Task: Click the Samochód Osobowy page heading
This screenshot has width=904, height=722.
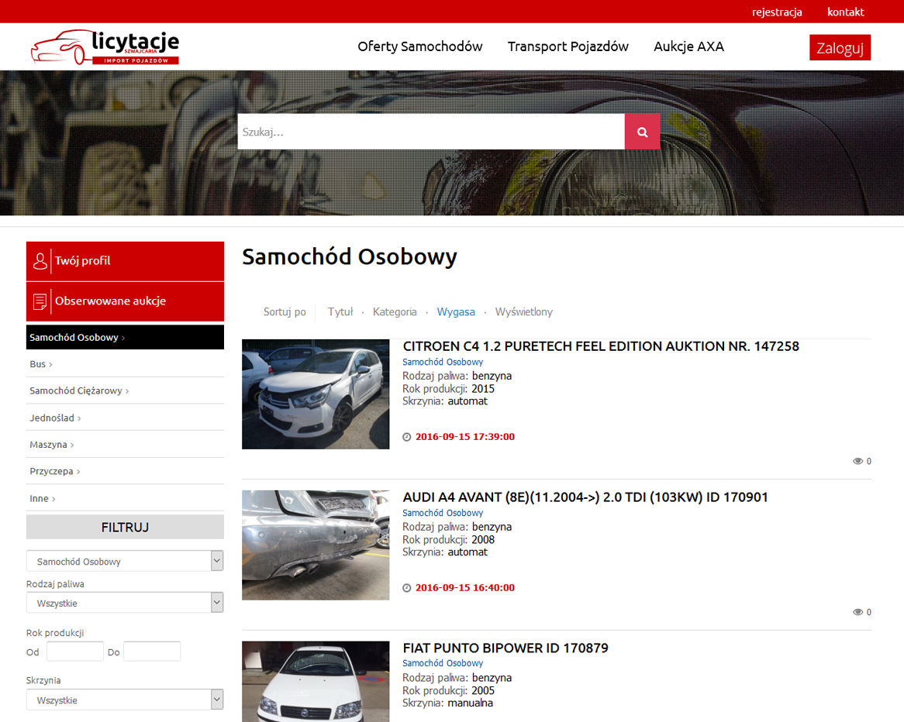Action: [350, 257]
